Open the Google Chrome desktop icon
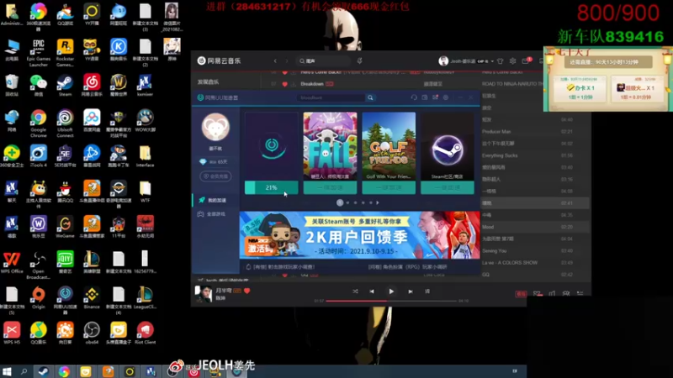673x378 pixels. pyautogui.click(x=38, y=123)
